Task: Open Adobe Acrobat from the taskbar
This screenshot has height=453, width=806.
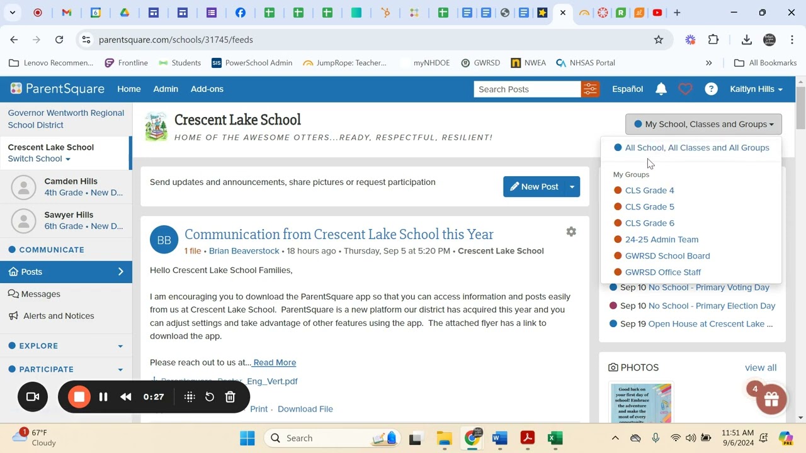Action: click(528, 438)
